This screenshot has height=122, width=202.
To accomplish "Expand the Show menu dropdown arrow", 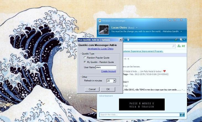I will pyautogui.click(x=184, y=40).
